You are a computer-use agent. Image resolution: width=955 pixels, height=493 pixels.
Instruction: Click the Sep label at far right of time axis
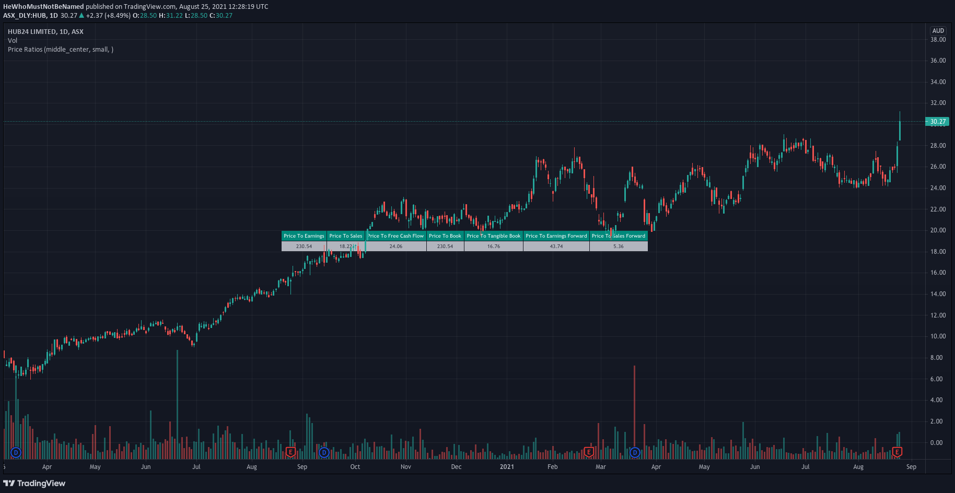(x=911, y=467)
